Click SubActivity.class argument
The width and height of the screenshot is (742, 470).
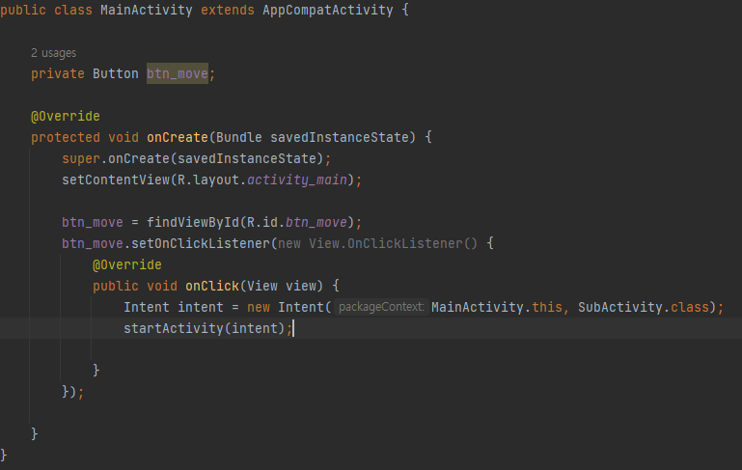(x=643, y=307)
